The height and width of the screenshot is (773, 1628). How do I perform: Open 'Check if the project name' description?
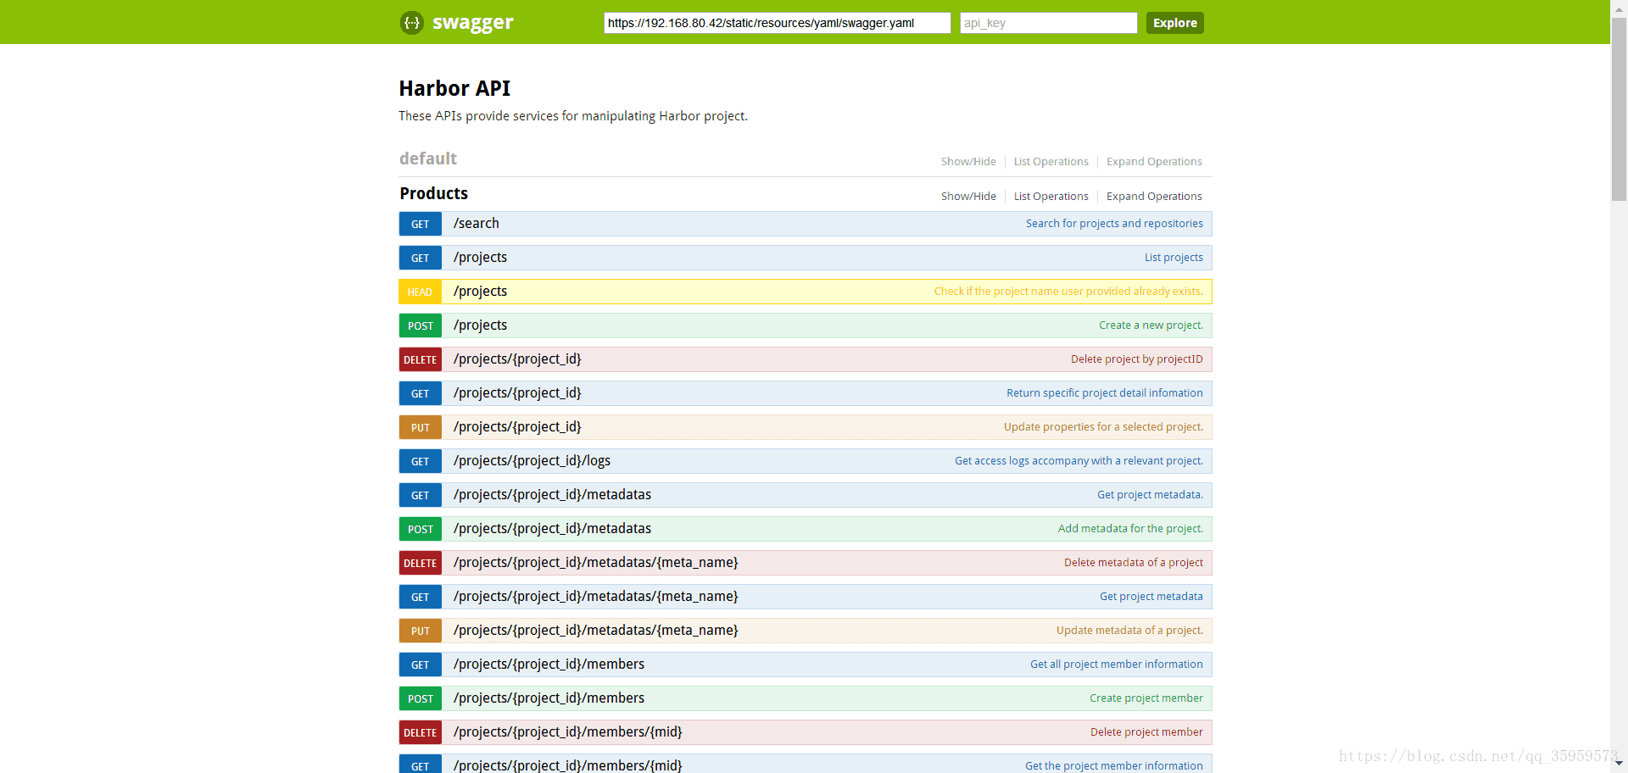pos(1068,292)
